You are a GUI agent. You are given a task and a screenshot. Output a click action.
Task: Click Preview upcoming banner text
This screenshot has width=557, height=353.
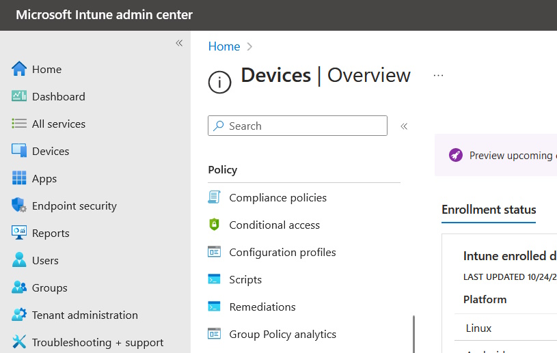pyautogui.click(x=513, y=156)
